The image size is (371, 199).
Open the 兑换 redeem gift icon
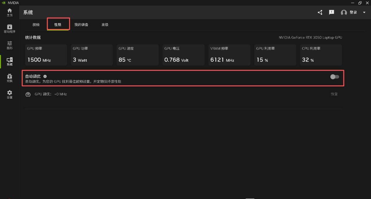pyautogui.click(x=10, y=78)
